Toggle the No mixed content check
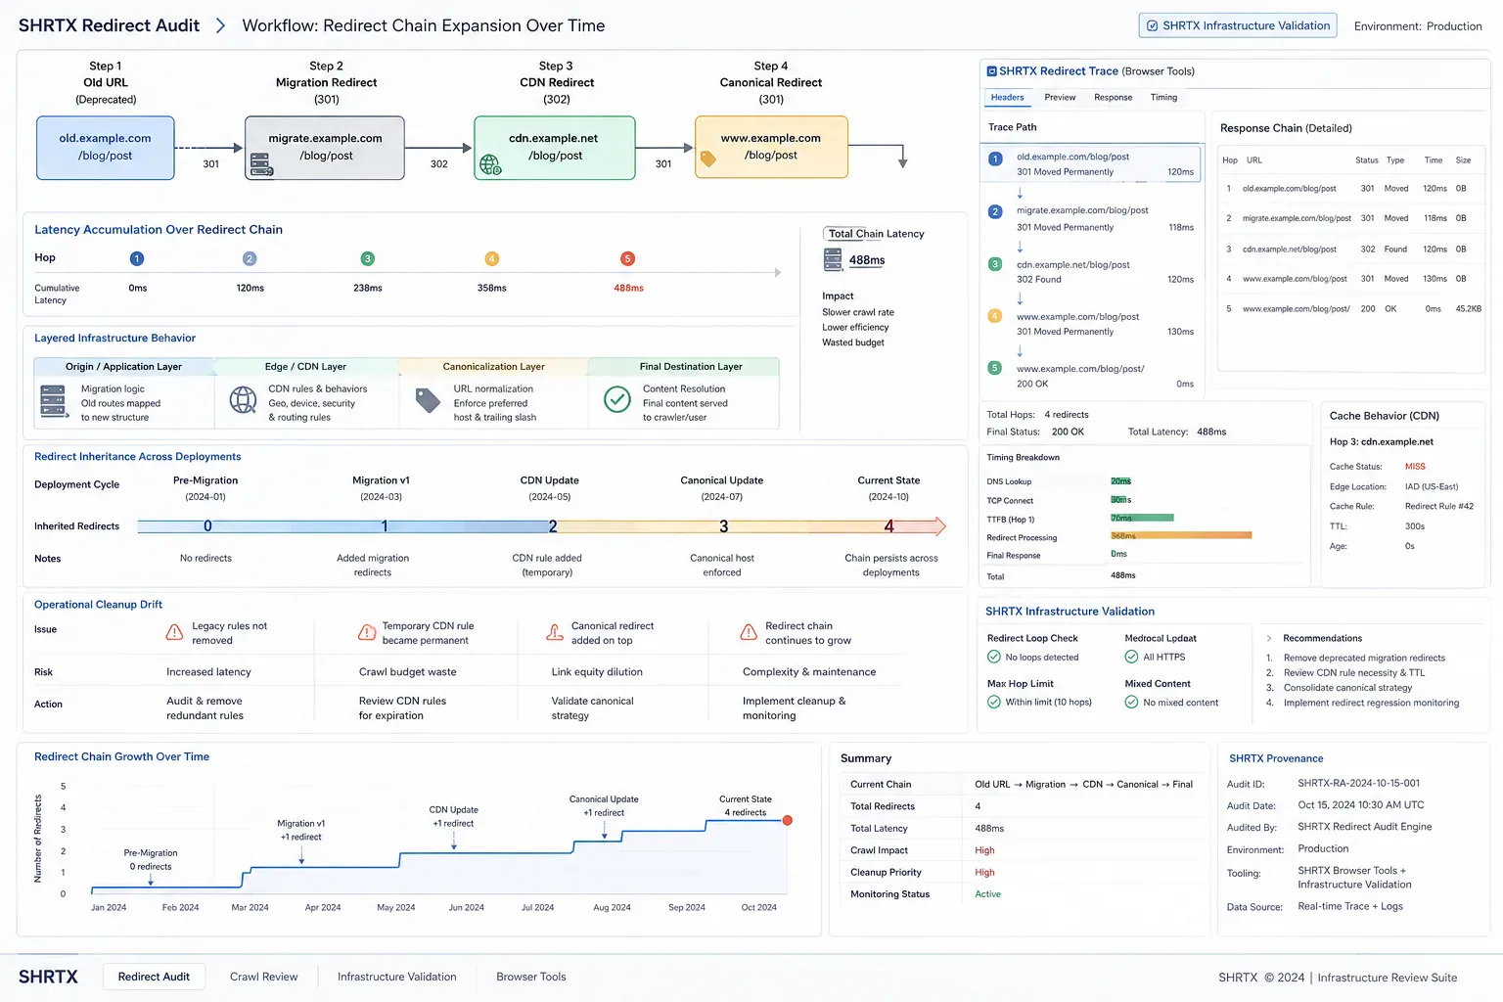 click(1131, 702)
